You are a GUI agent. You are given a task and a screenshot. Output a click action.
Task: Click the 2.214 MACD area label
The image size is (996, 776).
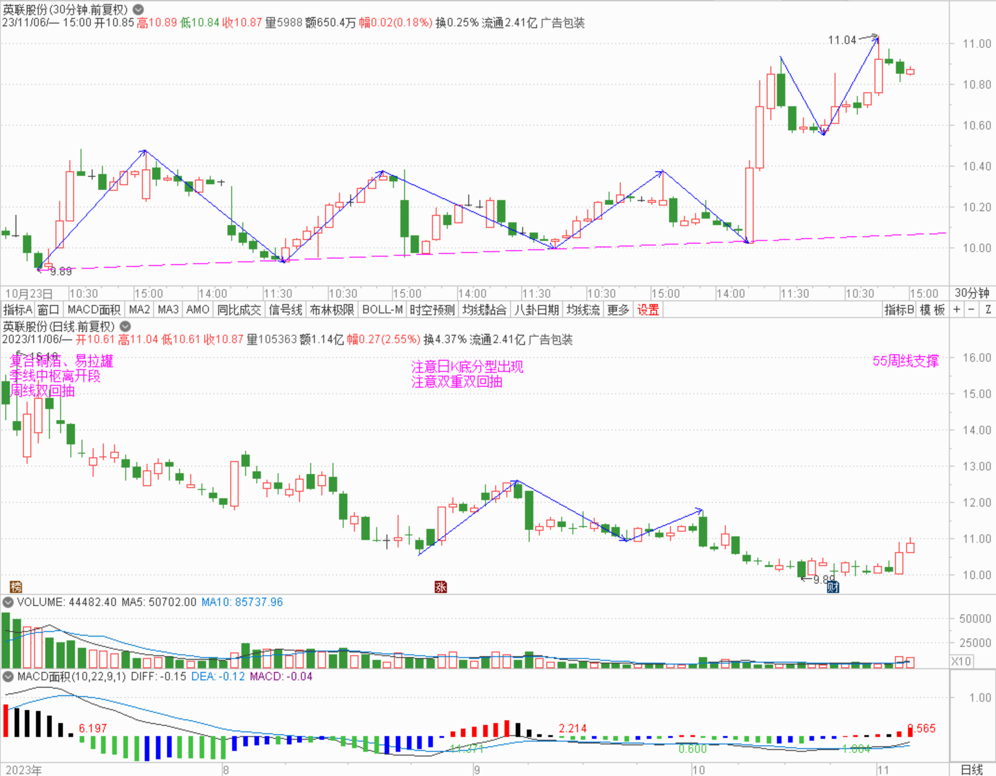click(573, 728)
